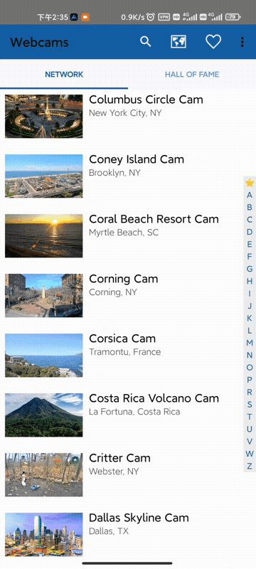Open Columbus Circle Cam thumbnail
The height and width of the screenshot is (569, 256).
tap(44, 117)
